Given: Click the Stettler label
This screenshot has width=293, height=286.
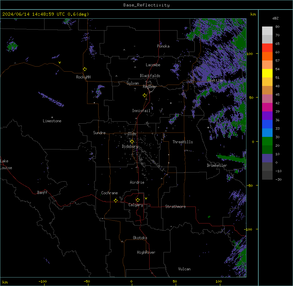Looking at the screenshot, I should coord(216,81).
